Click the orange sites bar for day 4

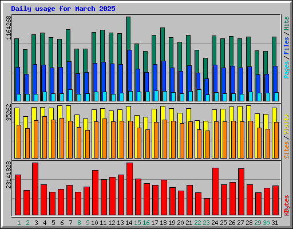click(x=45, y=137)
